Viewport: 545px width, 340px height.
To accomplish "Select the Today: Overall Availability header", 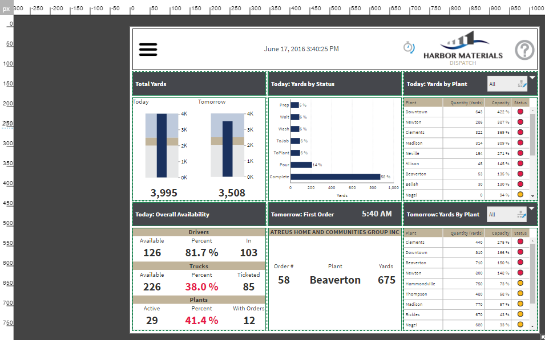I will [199, 214].
